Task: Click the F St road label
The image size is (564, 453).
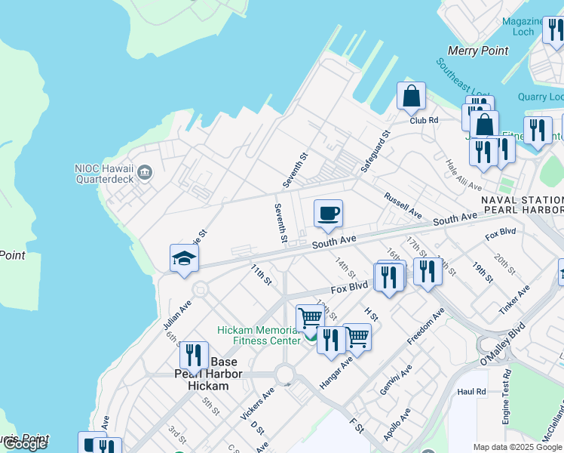Action: point(357,425)
